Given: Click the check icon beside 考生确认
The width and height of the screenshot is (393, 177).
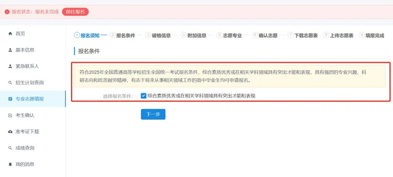Looking at the screenshot, I should click(10, 115).
